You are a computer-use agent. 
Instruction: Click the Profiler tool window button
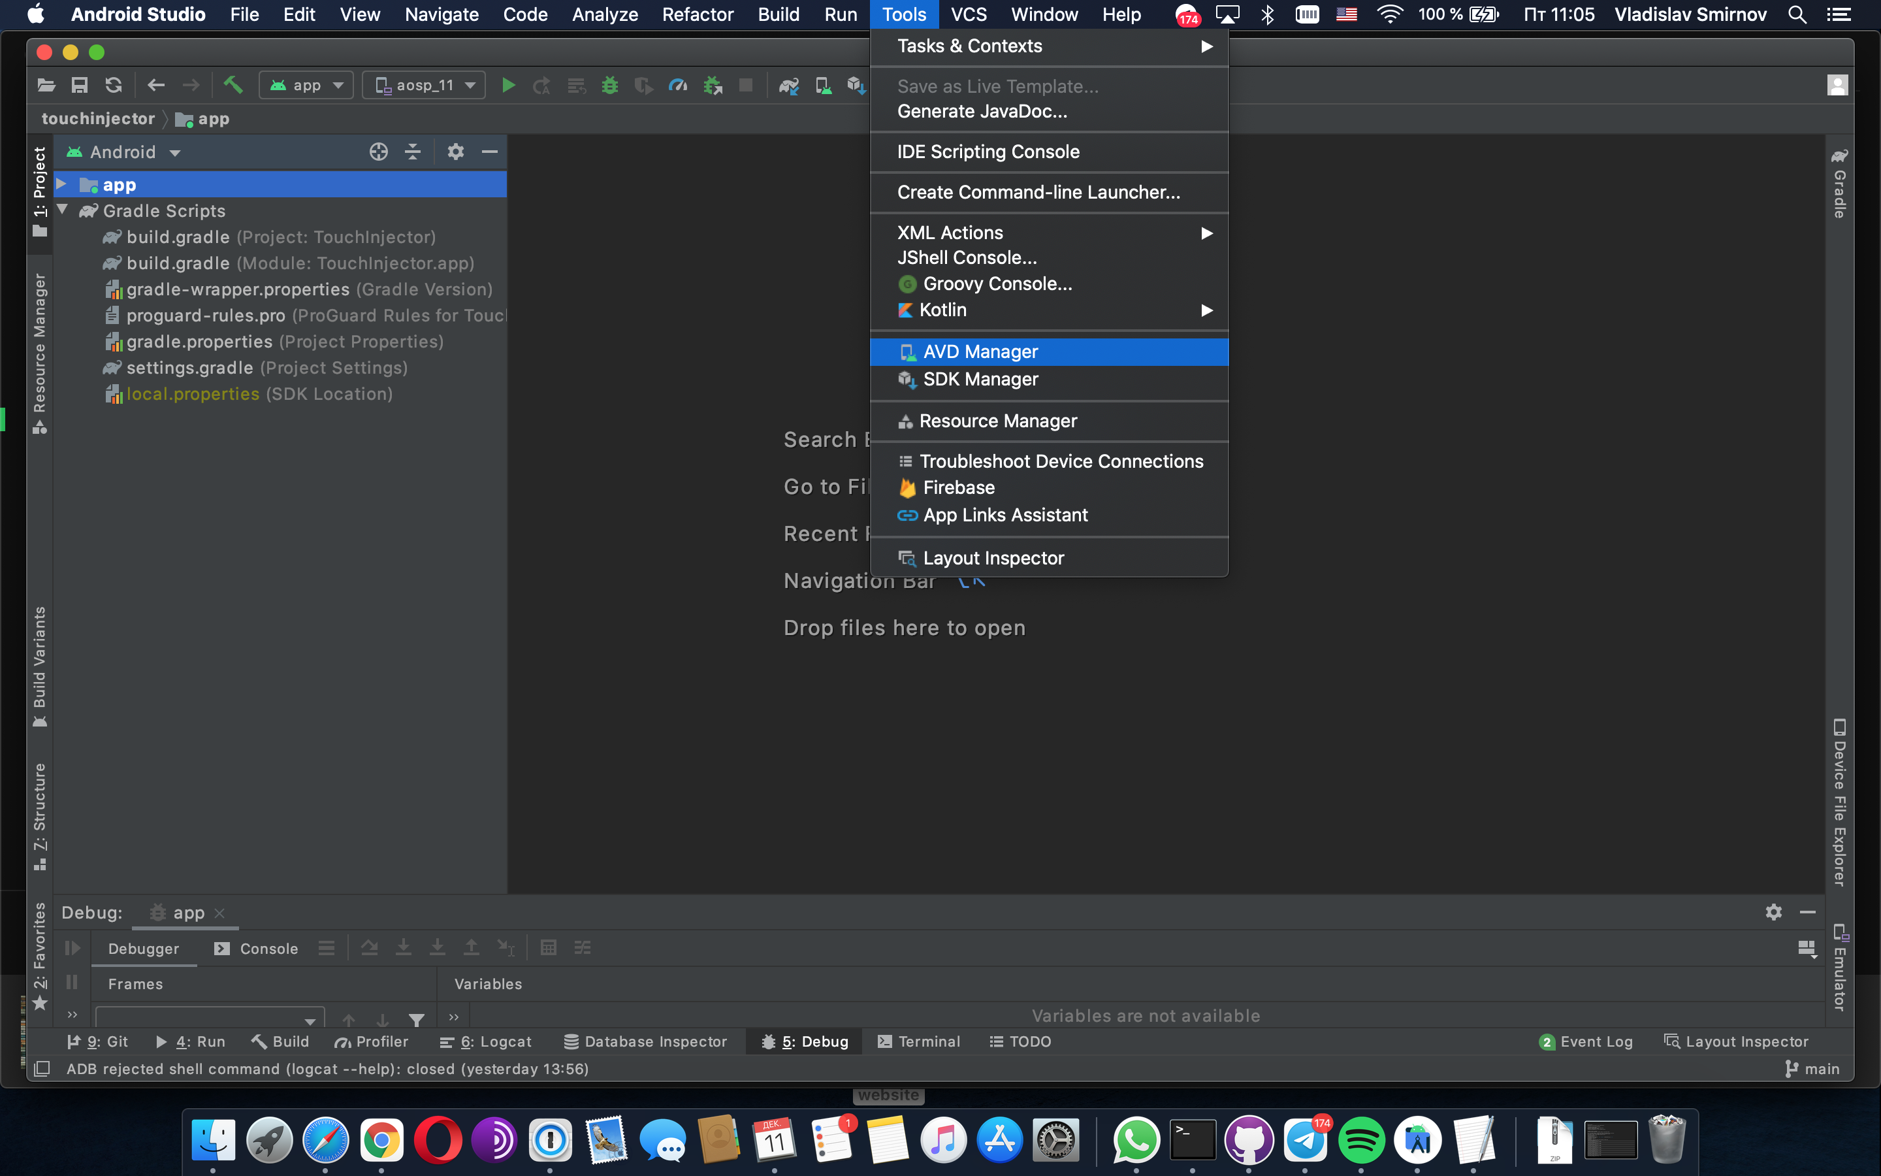(371, 1041)
